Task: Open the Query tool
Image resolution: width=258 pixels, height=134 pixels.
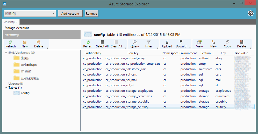Action: pyautogui.click(x=135, y=44)
